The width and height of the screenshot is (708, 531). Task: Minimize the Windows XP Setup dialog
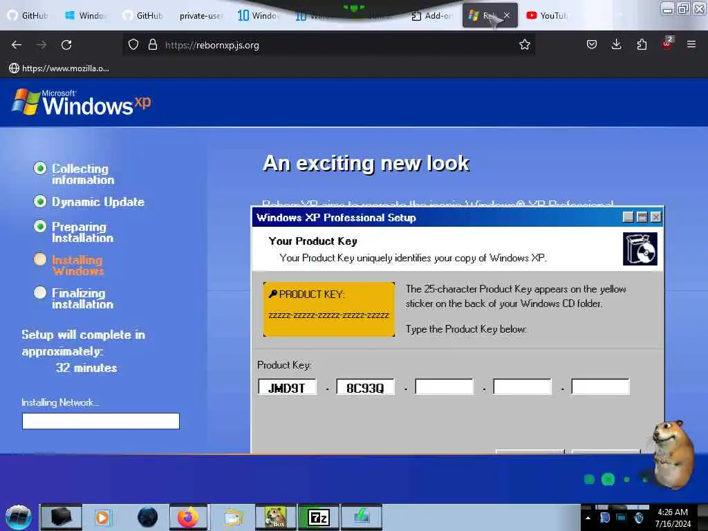coord(628,217)
